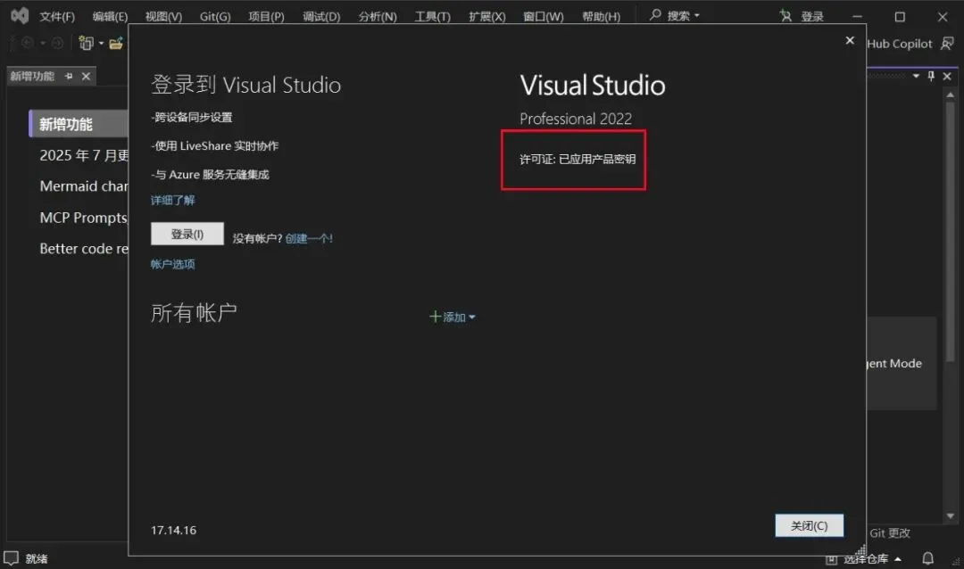Close the right side tool panel
964x569 pixels.
coord(947,76)
